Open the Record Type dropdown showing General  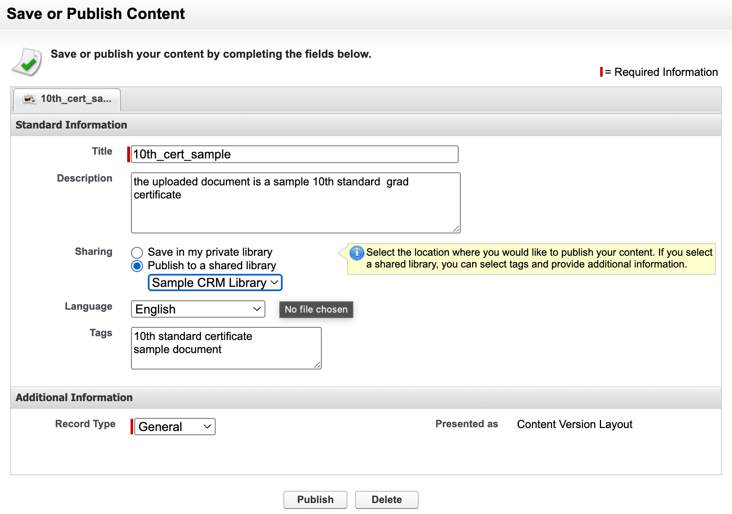pyautogui.click(x=174, y=426)
